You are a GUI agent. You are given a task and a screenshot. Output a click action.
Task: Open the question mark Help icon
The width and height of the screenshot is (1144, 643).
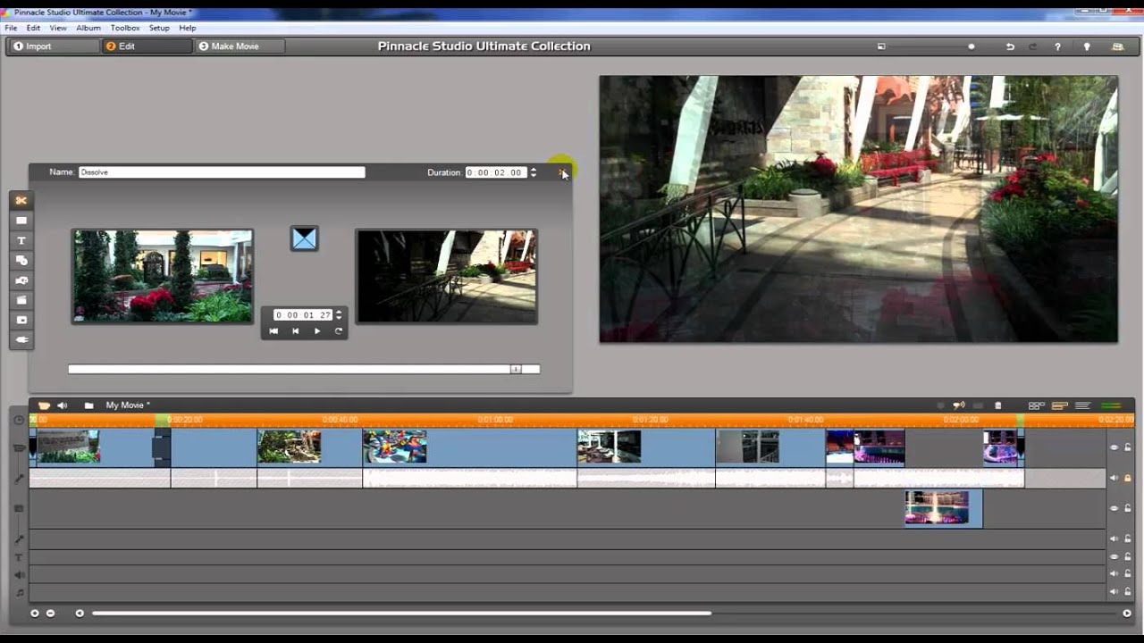pos(1057,46)
